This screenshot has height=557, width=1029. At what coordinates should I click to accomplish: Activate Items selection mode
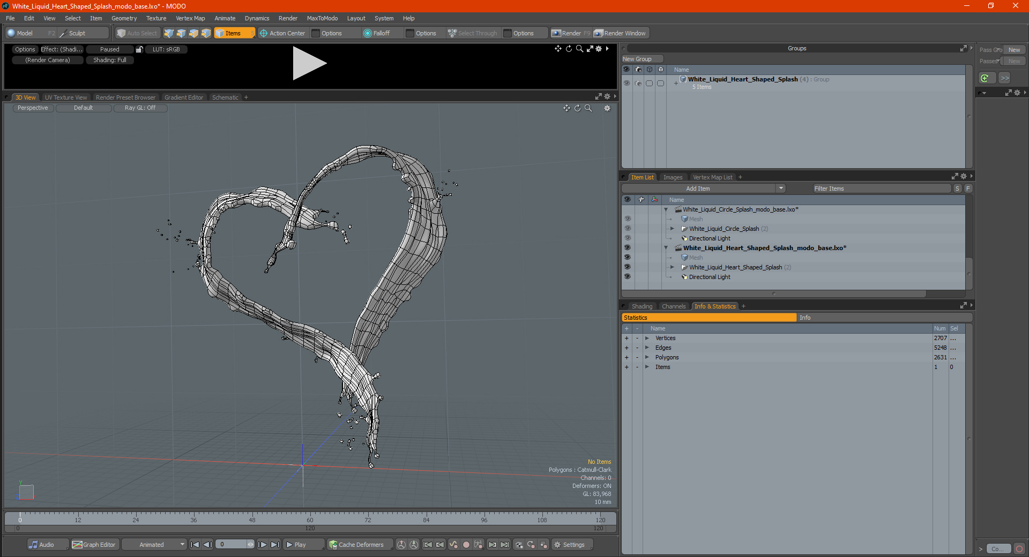click(234, 33)
